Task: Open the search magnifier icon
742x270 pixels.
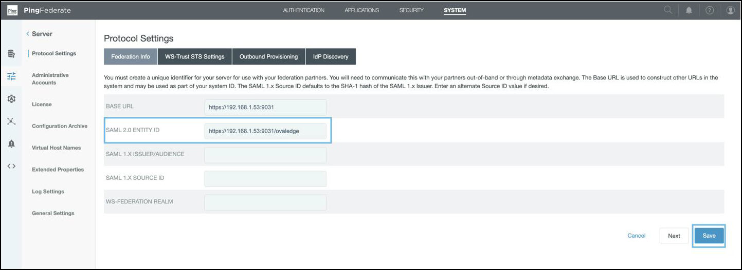Action: coord(668,10)
